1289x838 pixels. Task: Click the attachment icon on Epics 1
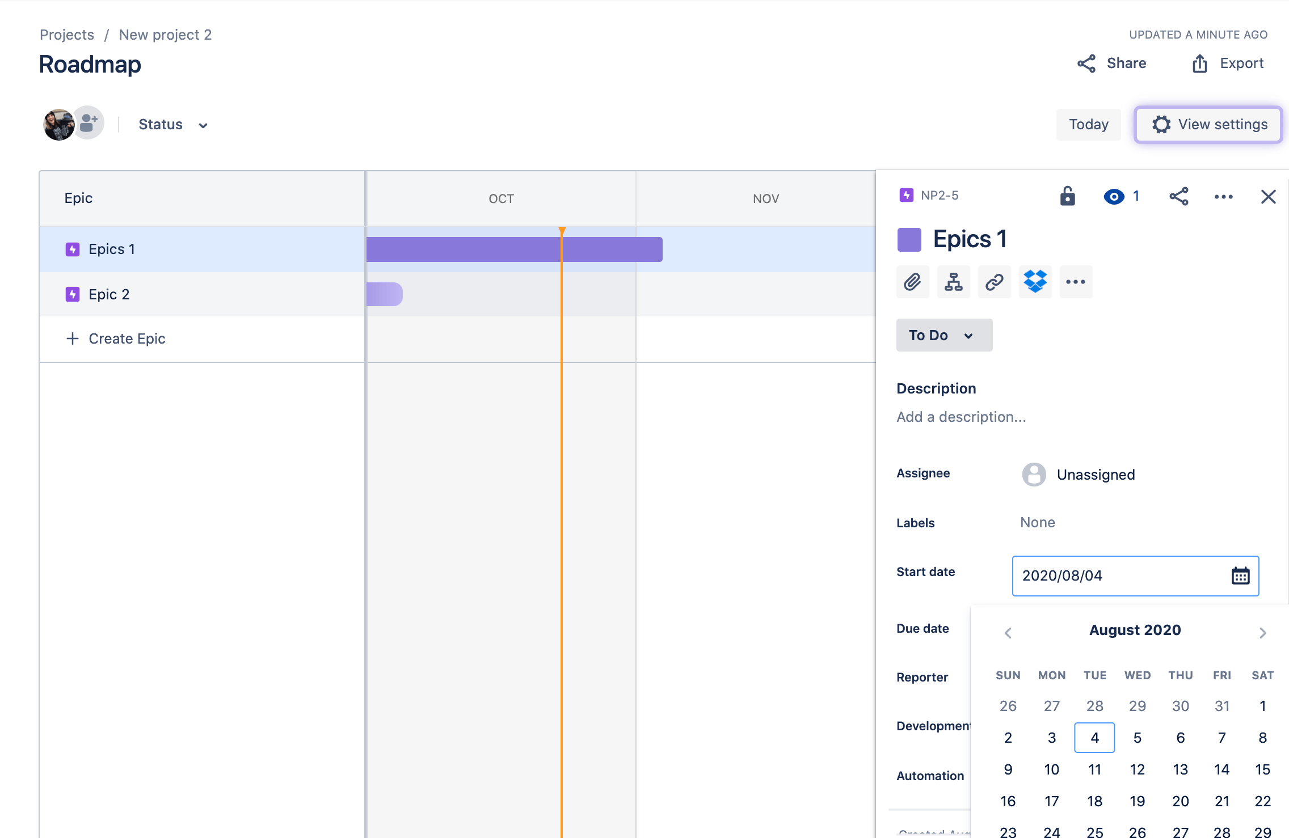click(912, 282)
